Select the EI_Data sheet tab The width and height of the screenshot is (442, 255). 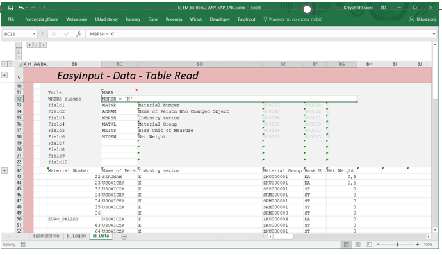(x=101, y=236)
